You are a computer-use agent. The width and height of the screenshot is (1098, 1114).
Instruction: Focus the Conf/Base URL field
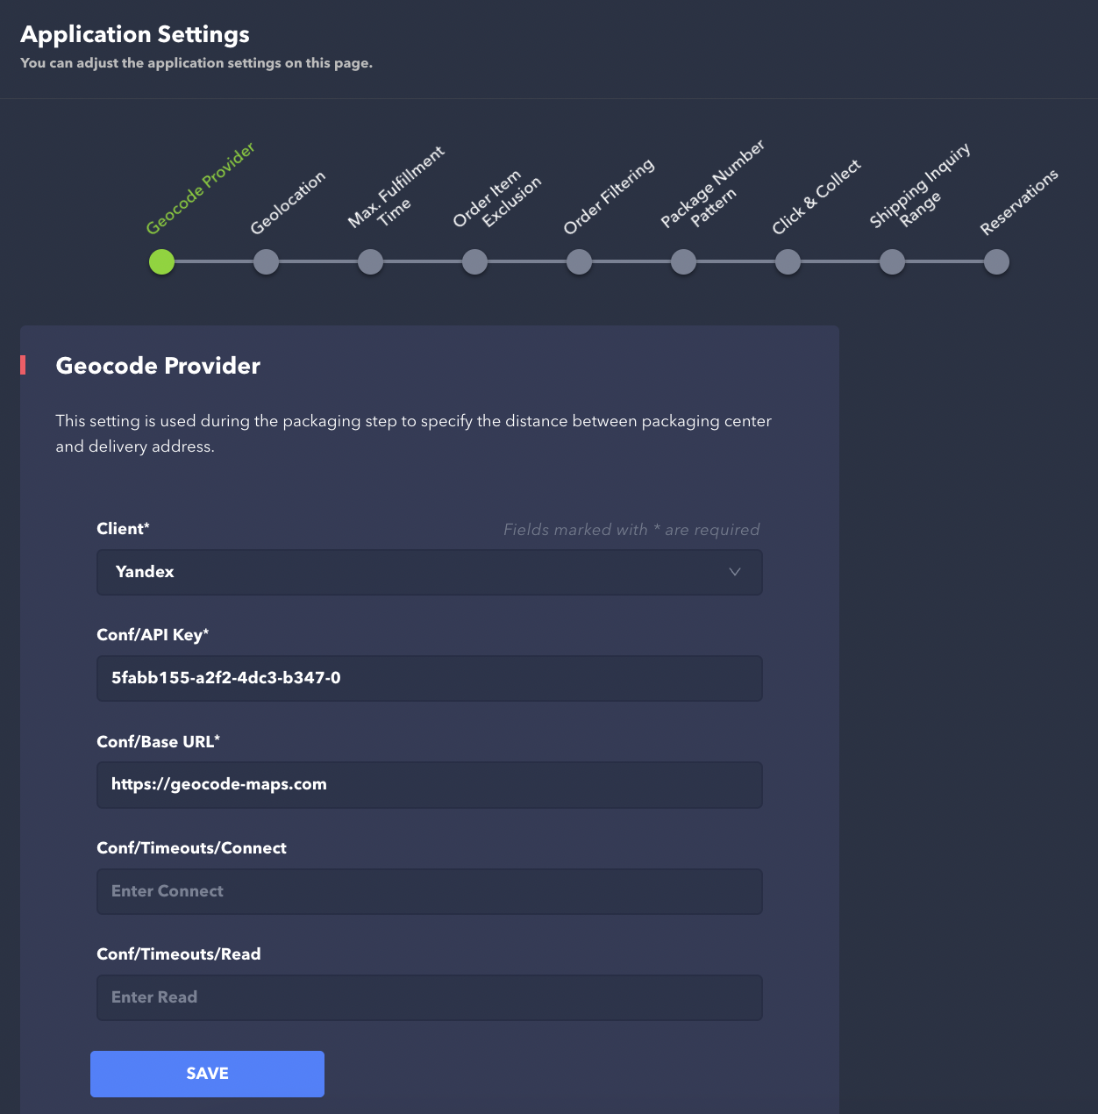[429, 784]
